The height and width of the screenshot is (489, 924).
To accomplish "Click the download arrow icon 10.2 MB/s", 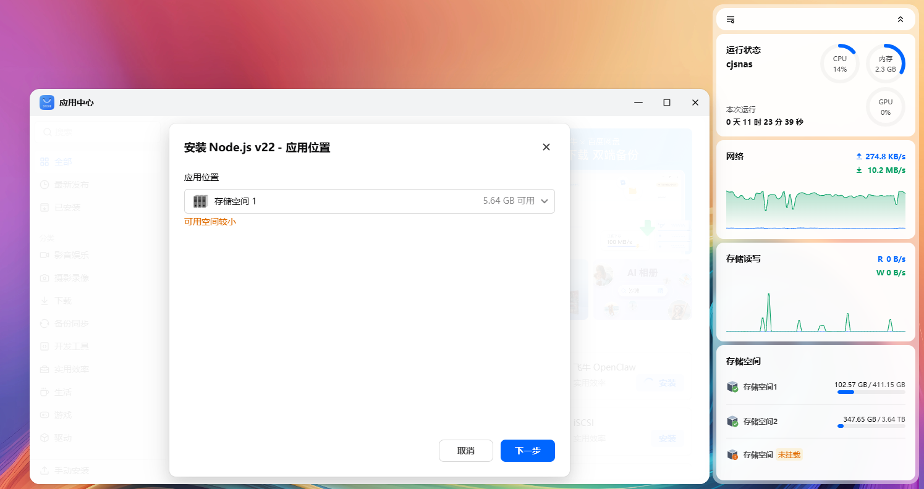I will pyautogui.click(x=858, y=170).
